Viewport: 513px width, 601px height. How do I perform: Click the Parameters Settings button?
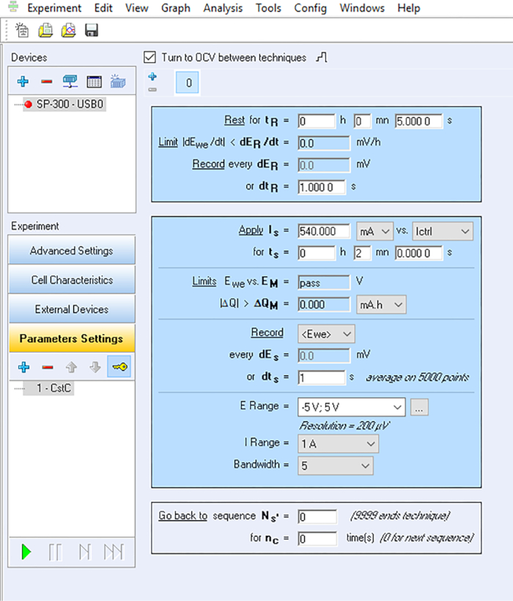[72, 339]
